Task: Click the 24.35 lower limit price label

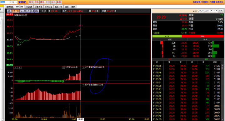Action: coord(9,65)
